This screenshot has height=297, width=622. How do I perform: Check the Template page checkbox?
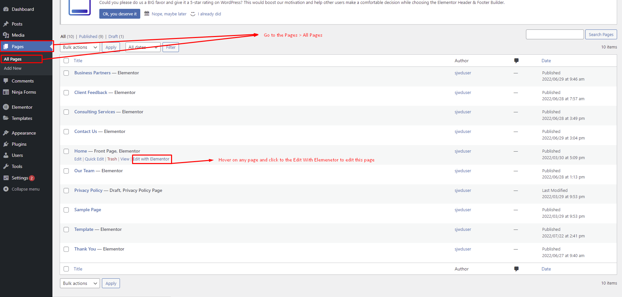(x=66, y=230)
